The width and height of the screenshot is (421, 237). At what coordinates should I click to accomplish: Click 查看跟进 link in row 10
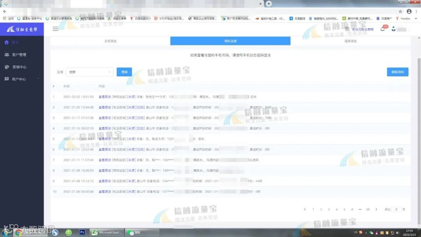[105, 192]
